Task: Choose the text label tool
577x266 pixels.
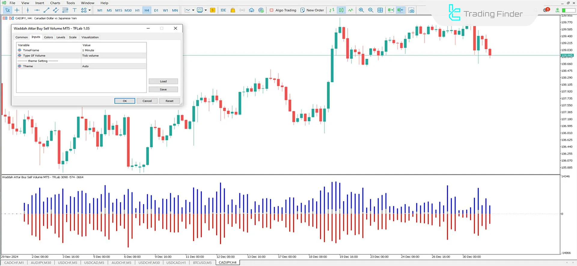Action: 75,10
